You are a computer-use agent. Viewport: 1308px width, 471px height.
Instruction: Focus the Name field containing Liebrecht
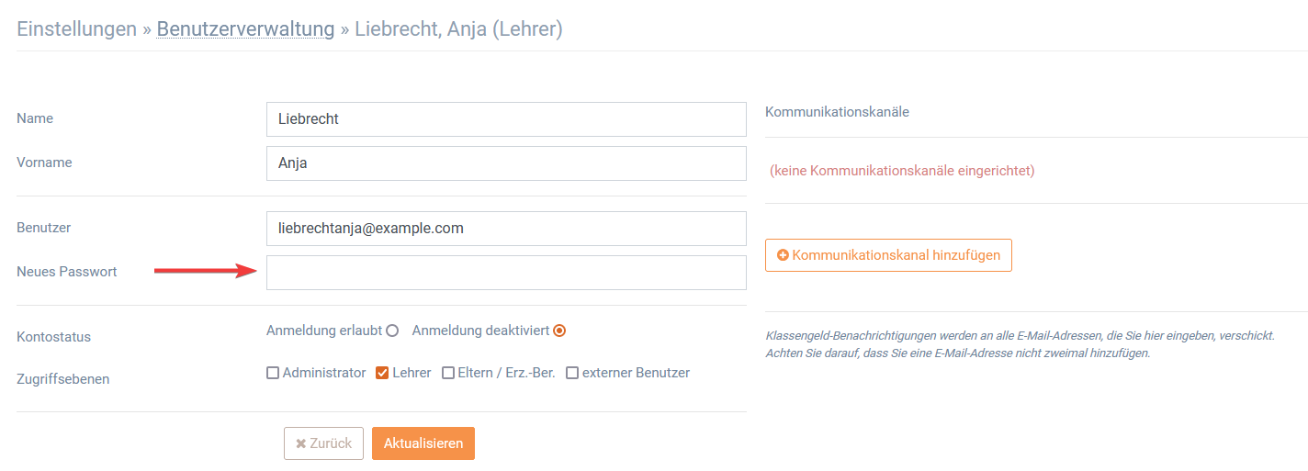point(506,119)
